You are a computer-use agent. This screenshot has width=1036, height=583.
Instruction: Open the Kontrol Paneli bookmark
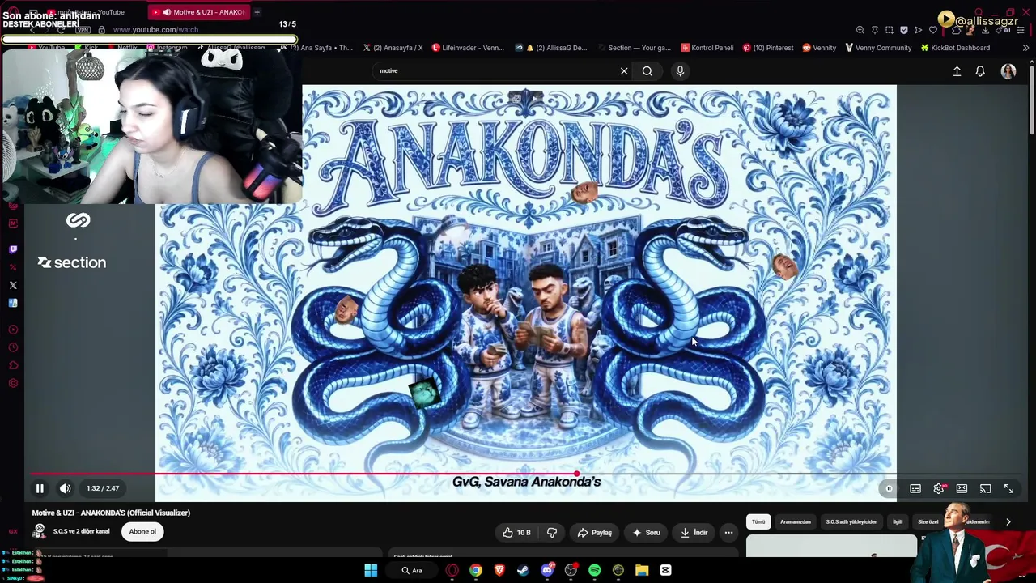tap(707, 48)
